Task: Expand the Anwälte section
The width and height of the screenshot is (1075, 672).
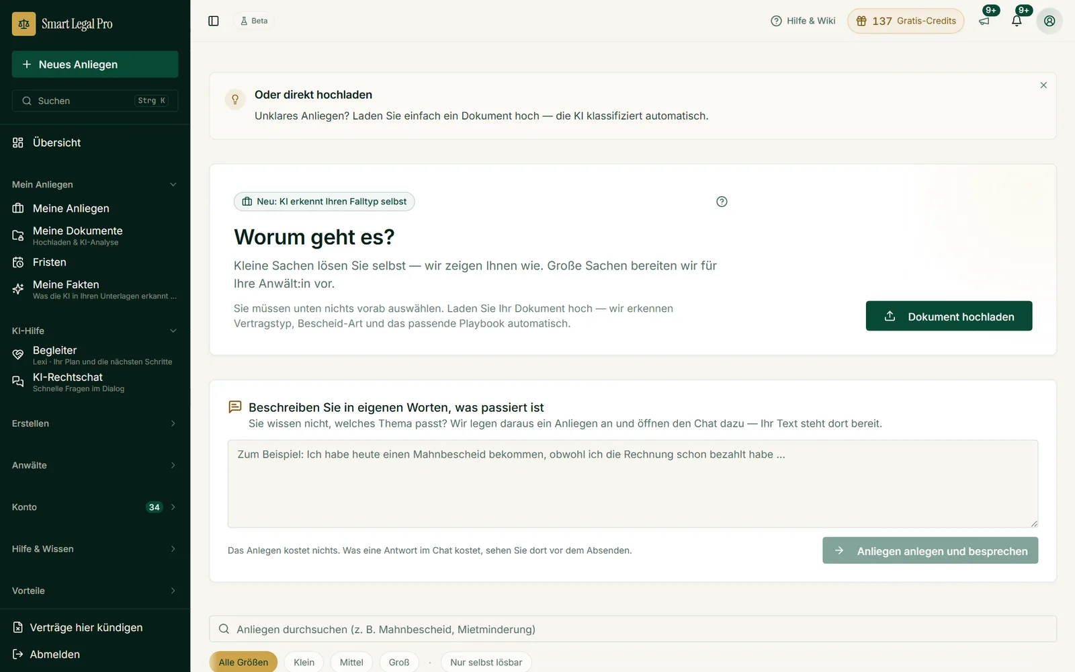Action: pyautogui.click(x=95, y=465)
